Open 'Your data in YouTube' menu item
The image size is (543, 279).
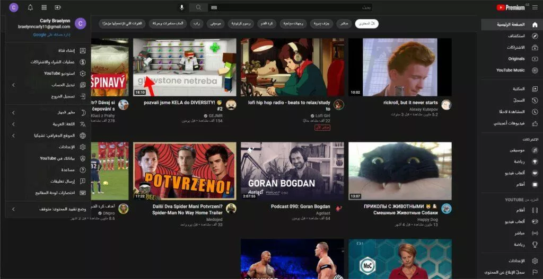(57, 158)
